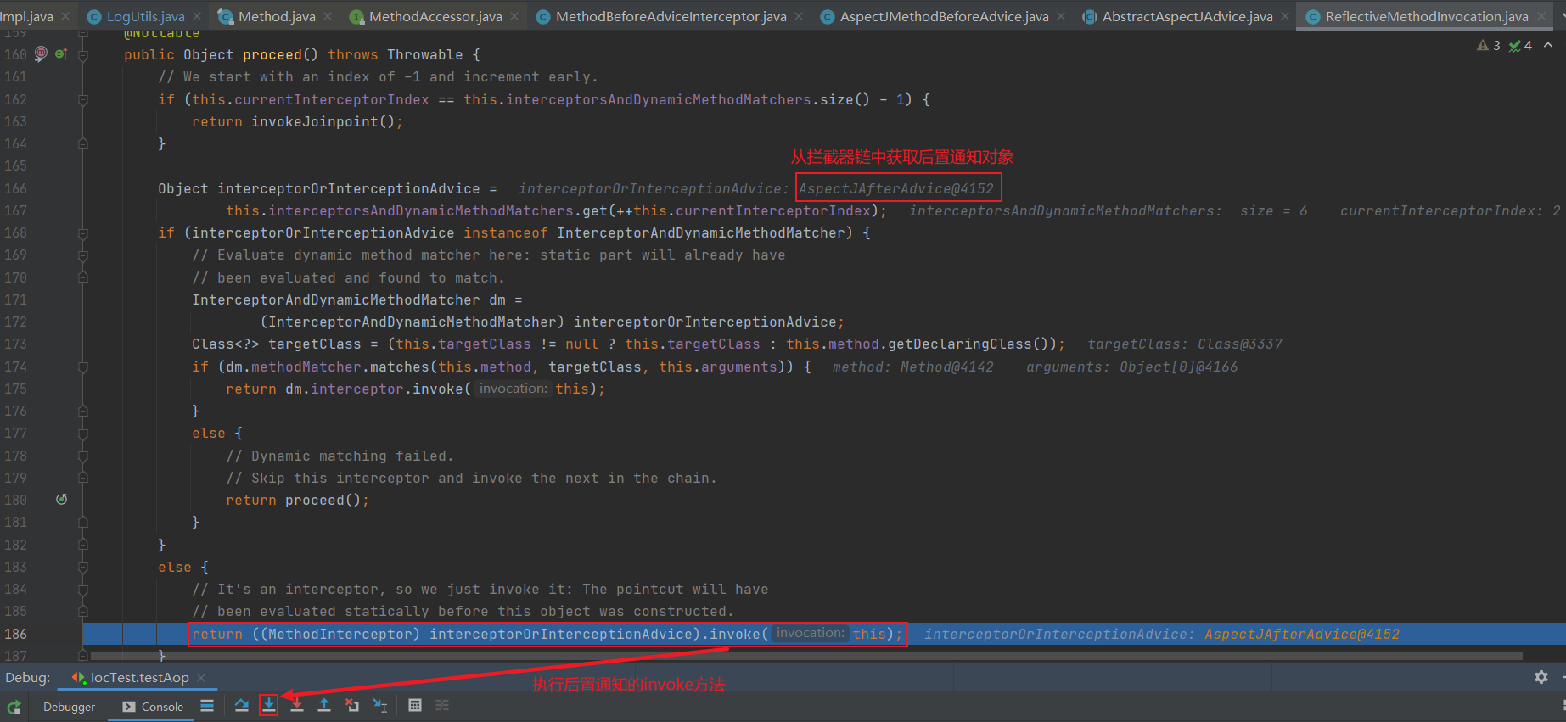
Task: Click the recursive call icon on line 180
Action: [x=61, y=499]
